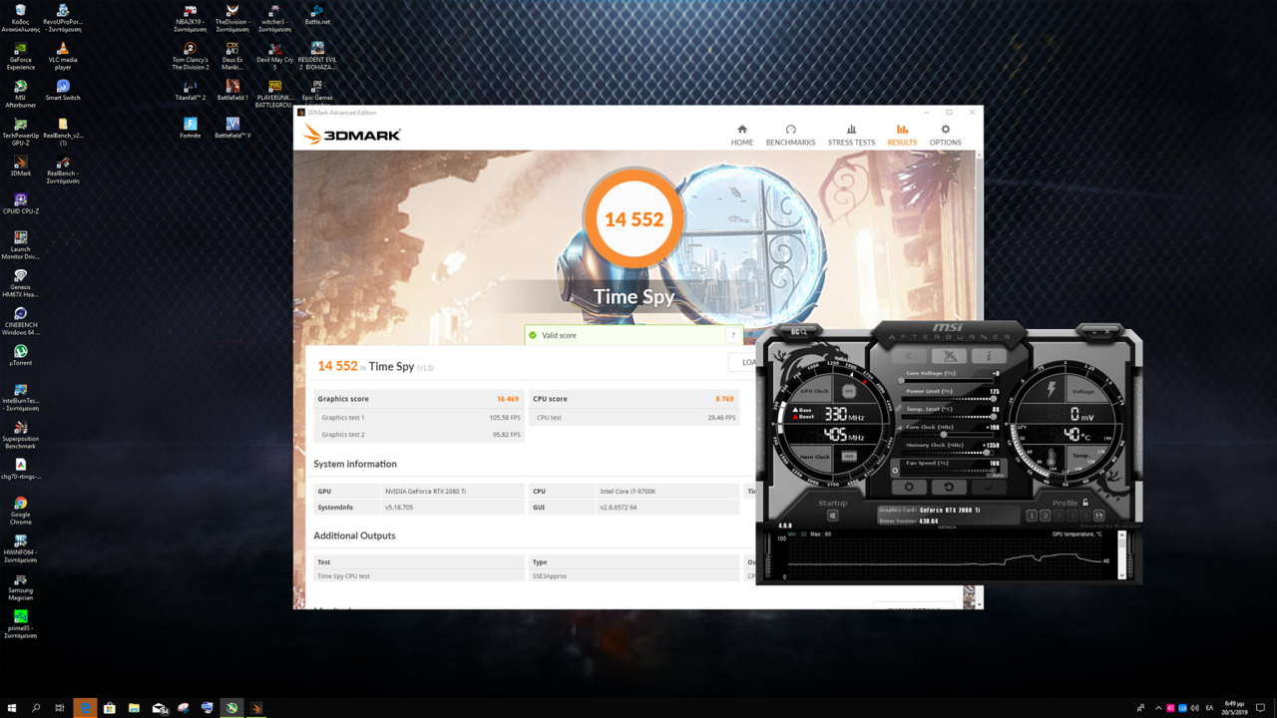Click the fan settings gear beside Fan Speed

[895, 470]
